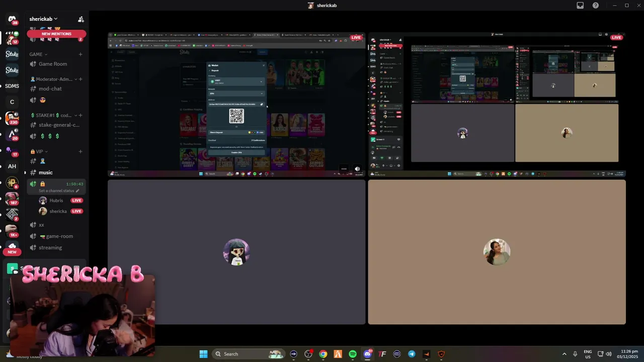644x362 pixels.
Task: Create a channel in the Moderator-Adm category
Action: click(80, 79)
